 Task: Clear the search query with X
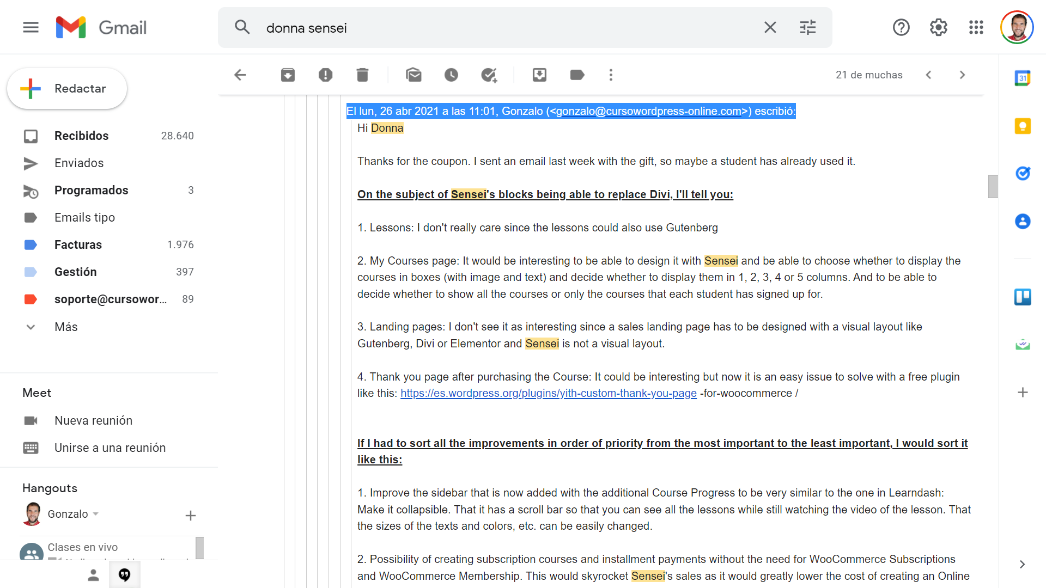pyautogui.click(x=770, y=28)
